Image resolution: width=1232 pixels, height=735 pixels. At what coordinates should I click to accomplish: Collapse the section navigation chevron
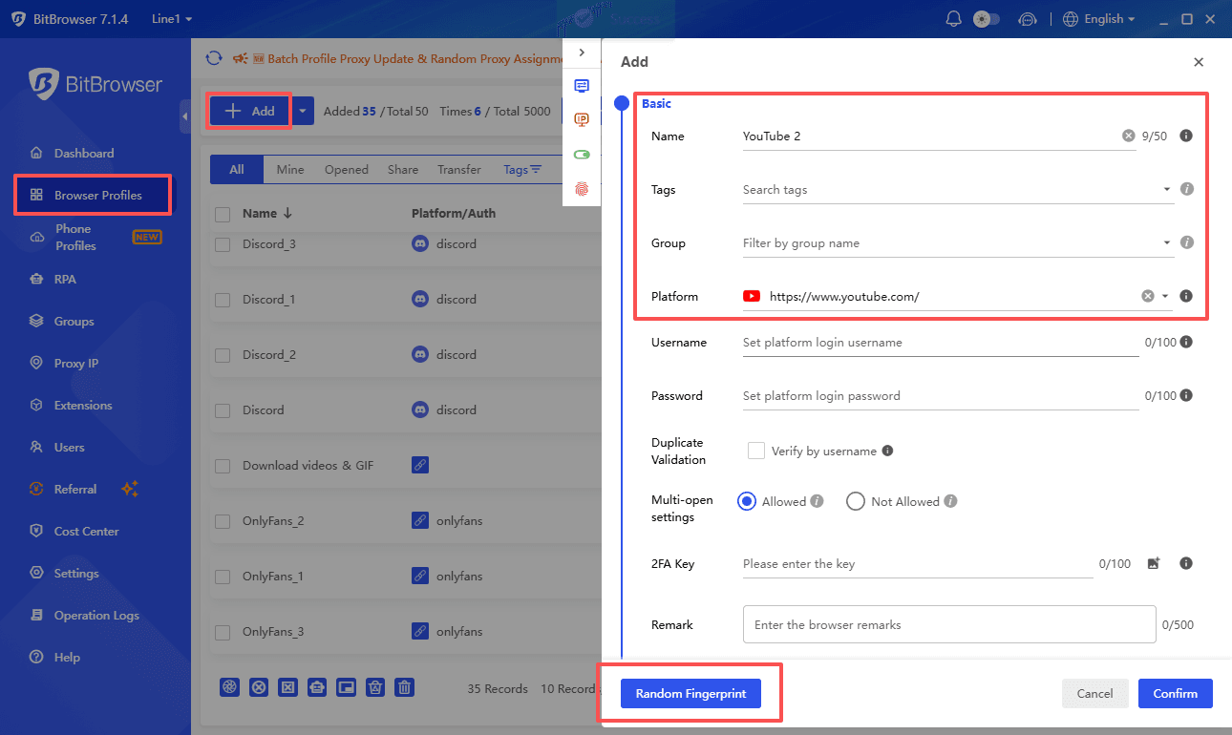tap(582, 52)
